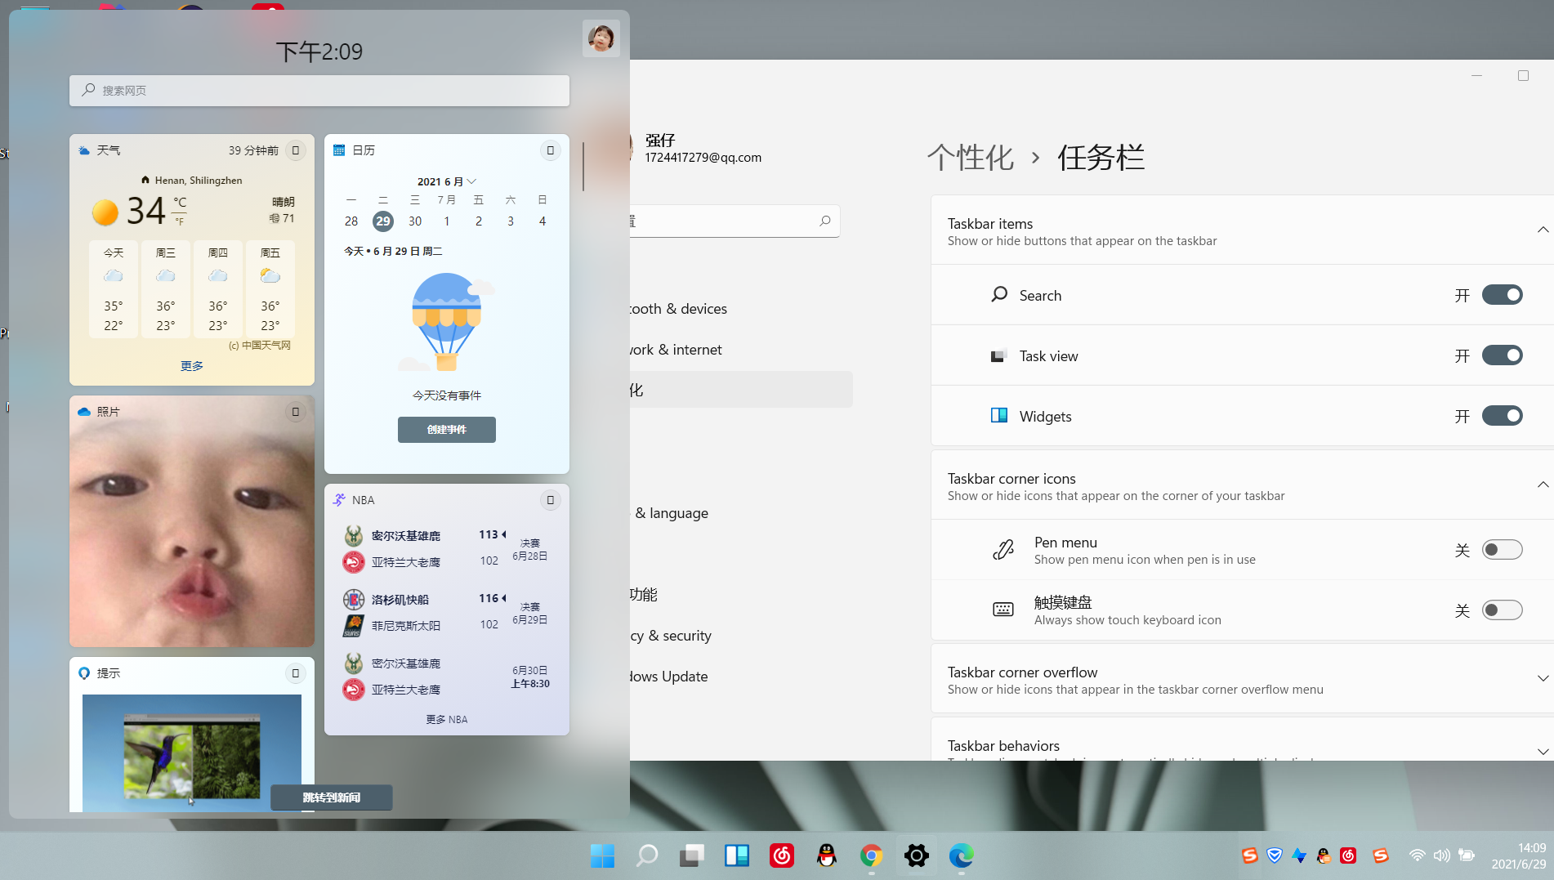Screen dimensions: 1554x880
Task: Open Task View from the taskbar
Action: pos(691,855)
